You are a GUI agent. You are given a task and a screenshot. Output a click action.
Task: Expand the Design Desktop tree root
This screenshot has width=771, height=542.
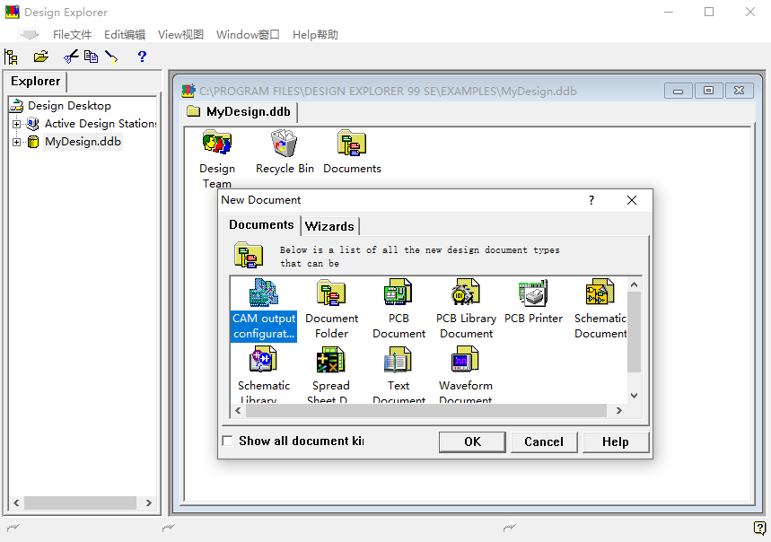16,106
